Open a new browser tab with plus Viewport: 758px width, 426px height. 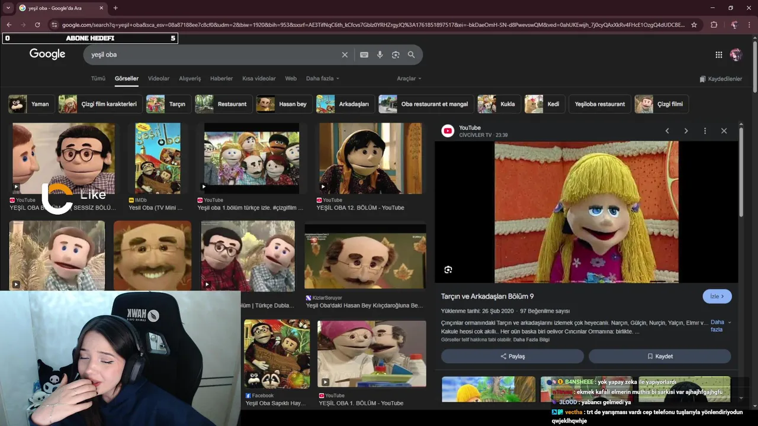point(115,8)
